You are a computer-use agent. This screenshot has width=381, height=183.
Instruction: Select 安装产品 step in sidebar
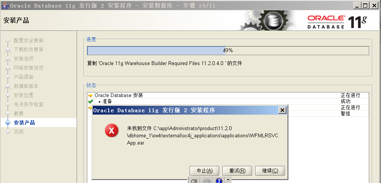(24, 123)
